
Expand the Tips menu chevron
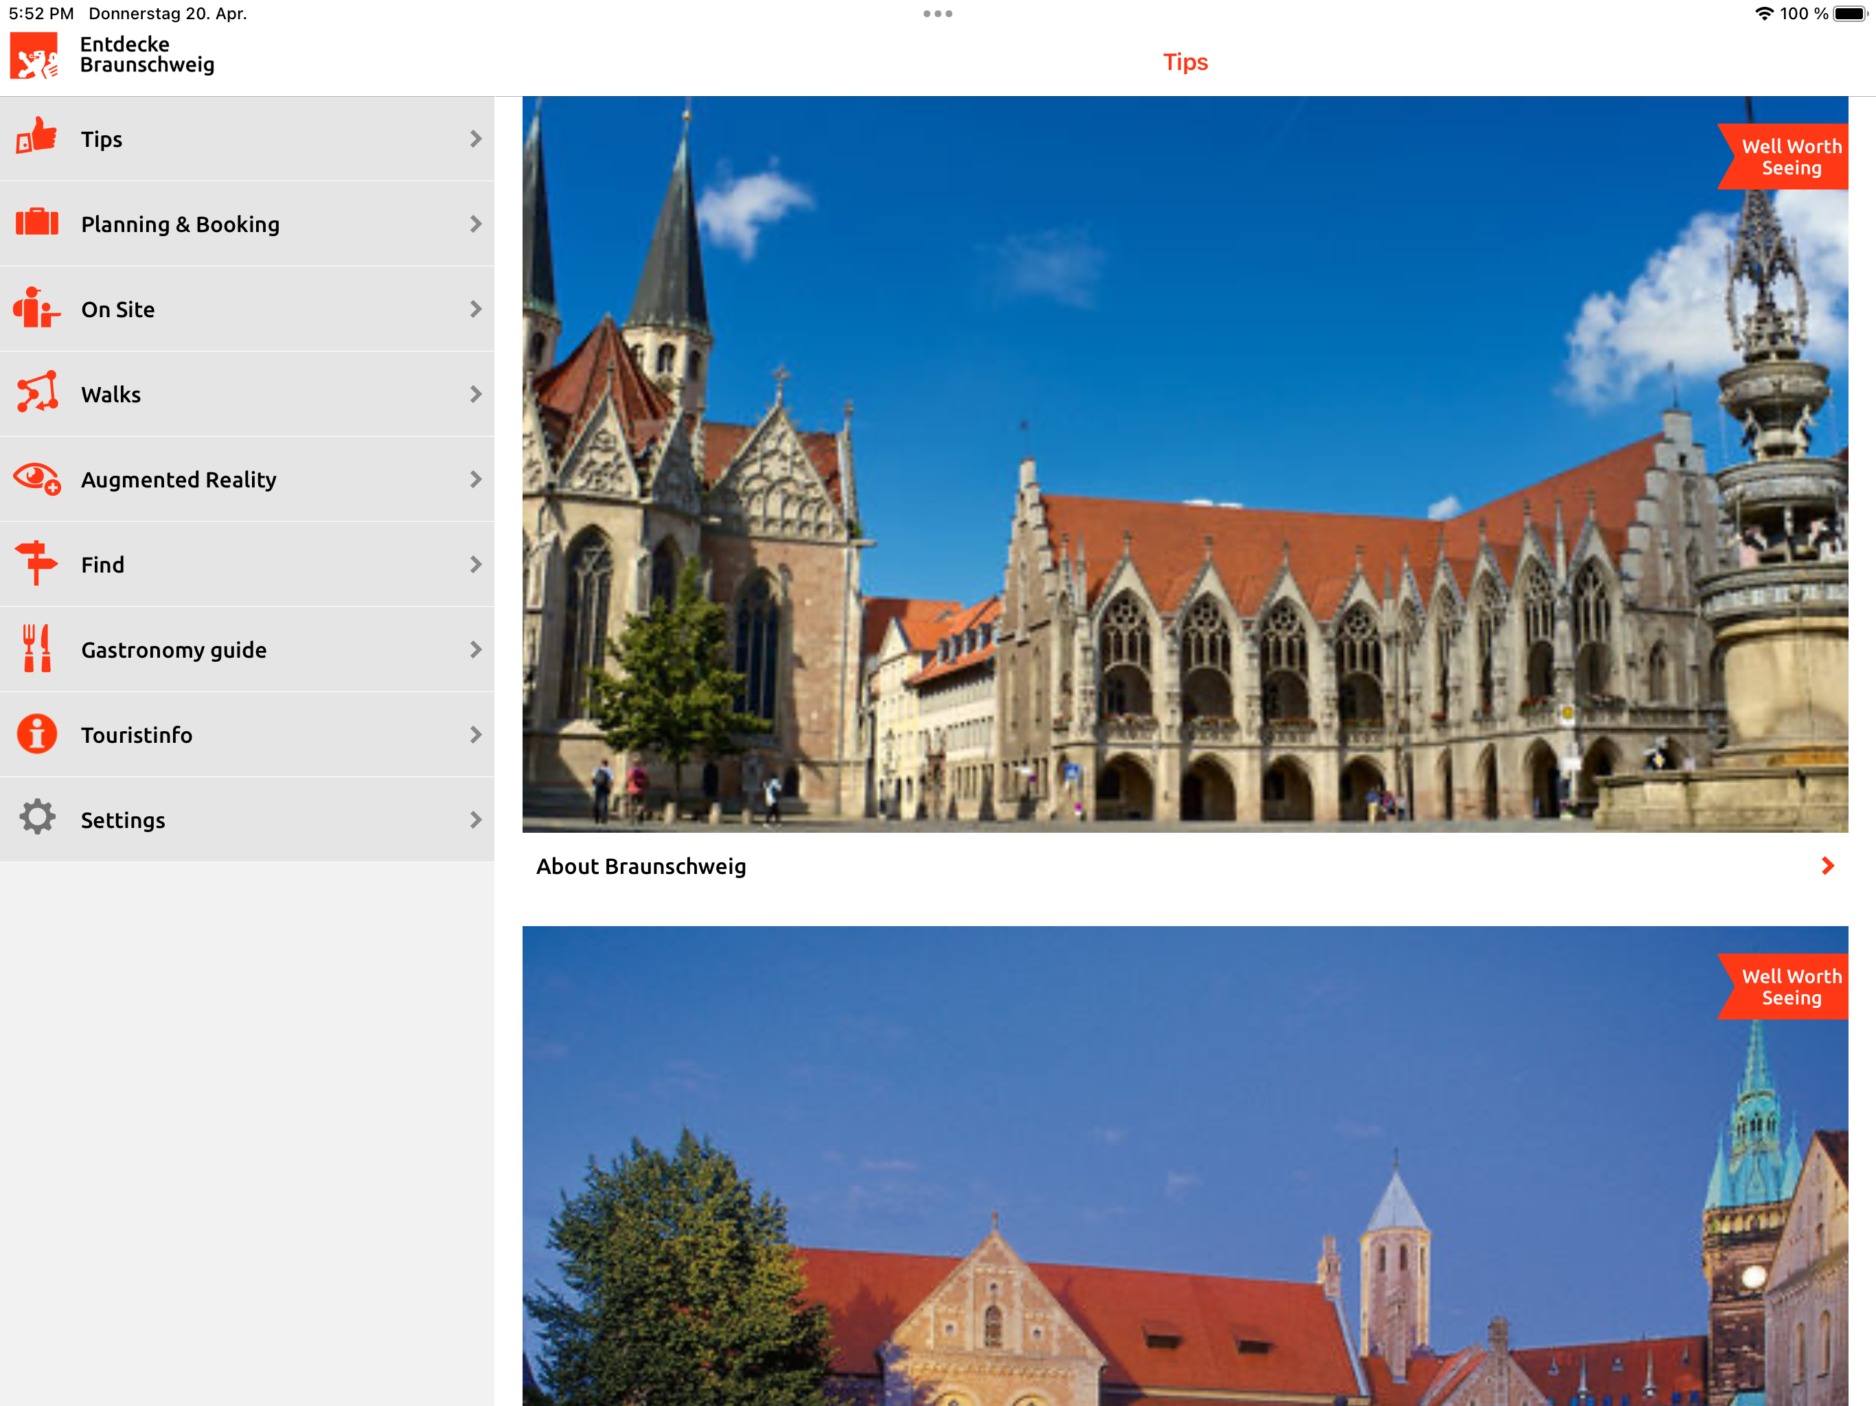tap(476, 138)
